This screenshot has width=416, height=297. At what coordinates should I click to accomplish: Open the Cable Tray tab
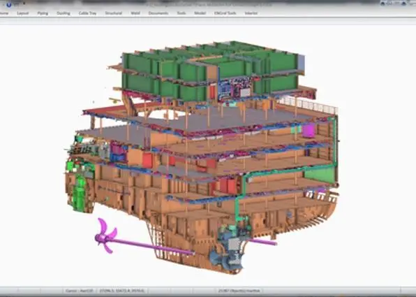click(x=87, y=13)
